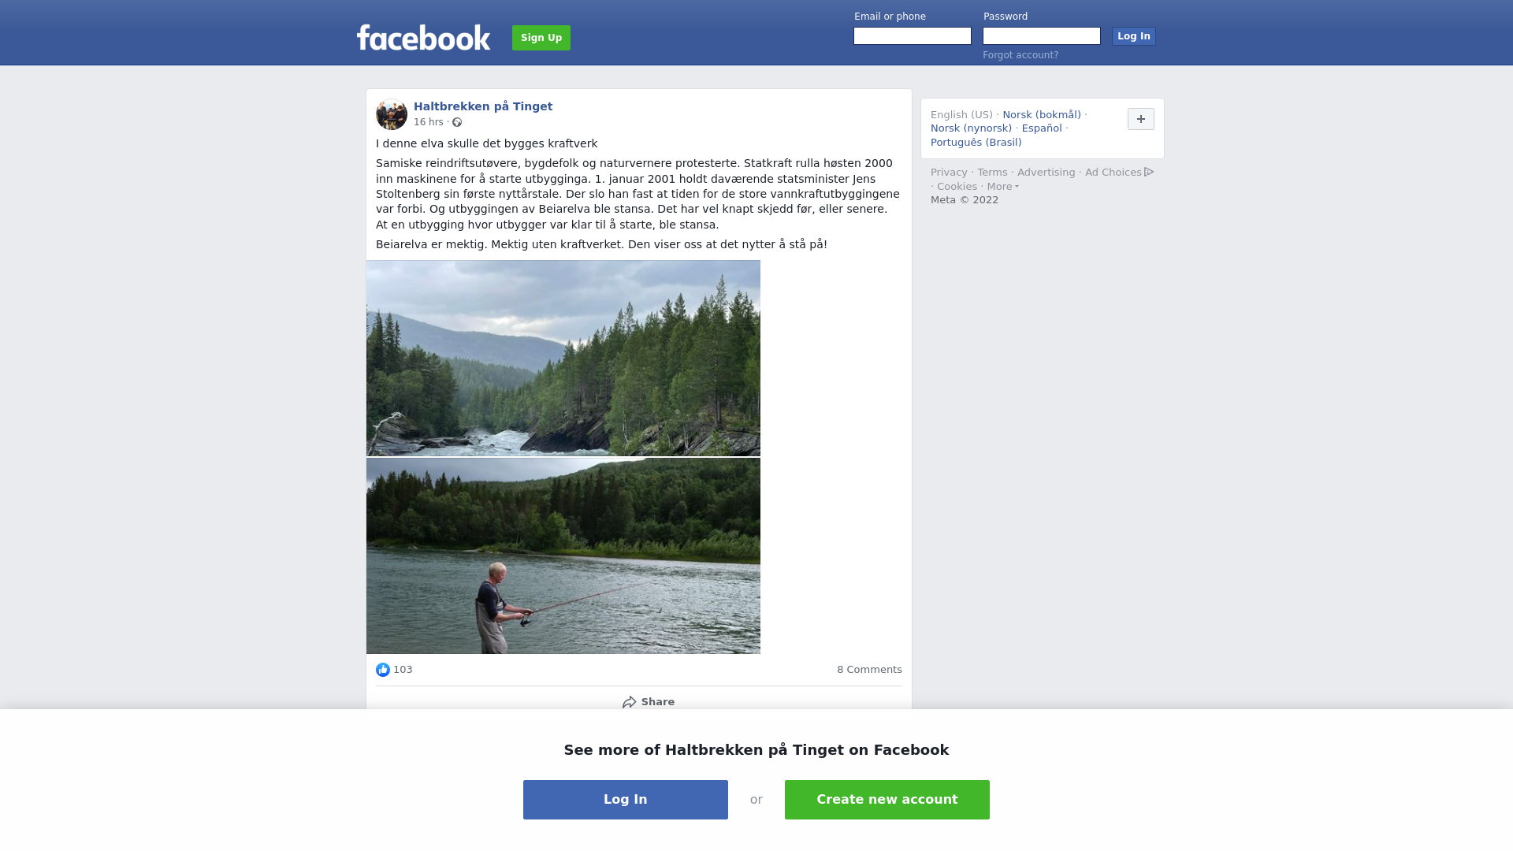Open the man fishing photo
The image size is (1513, 851).
click(x=563, y=556)
